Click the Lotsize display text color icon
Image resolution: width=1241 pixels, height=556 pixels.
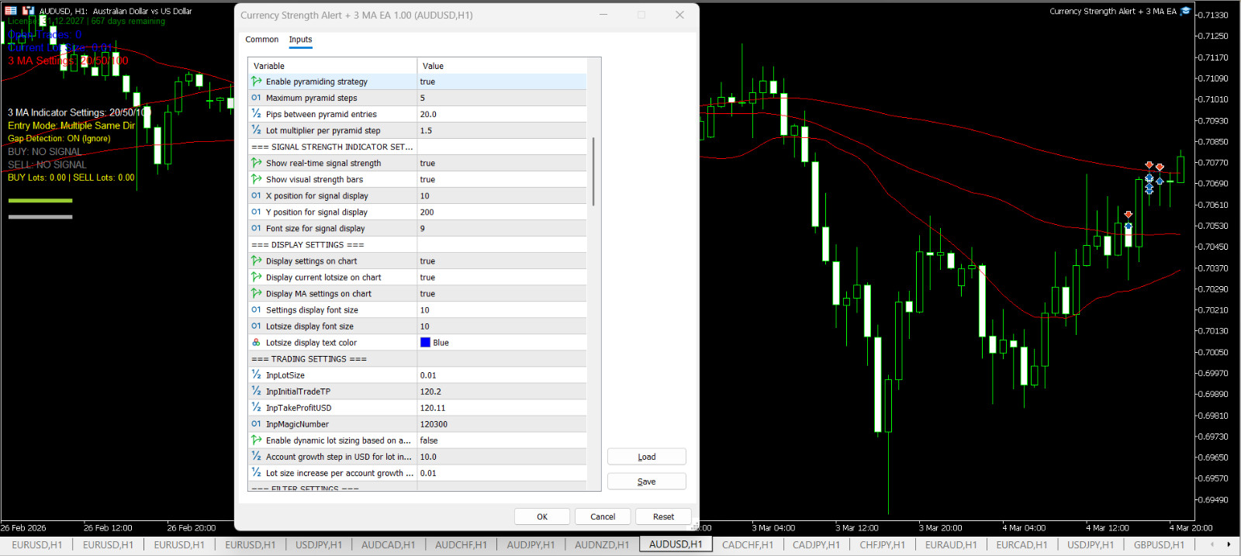[256, 342]
